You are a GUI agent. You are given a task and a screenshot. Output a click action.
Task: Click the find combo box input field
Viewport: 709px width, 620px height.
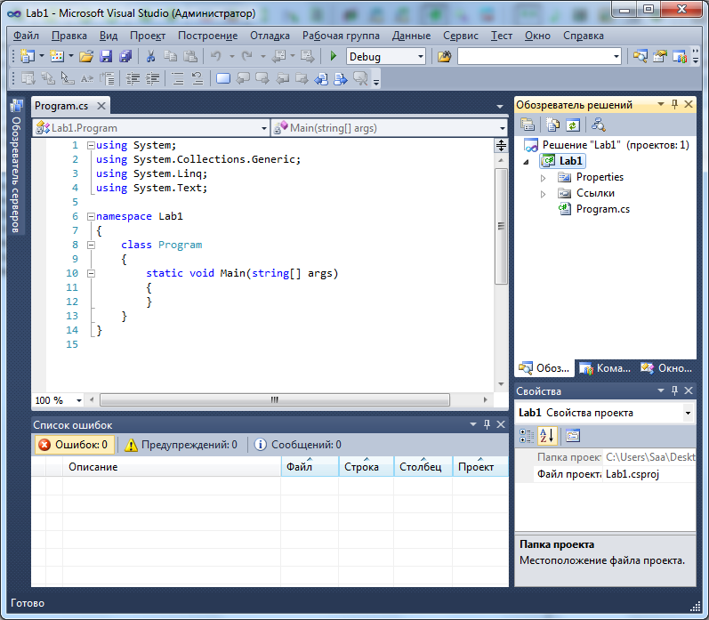coord(535,57)
